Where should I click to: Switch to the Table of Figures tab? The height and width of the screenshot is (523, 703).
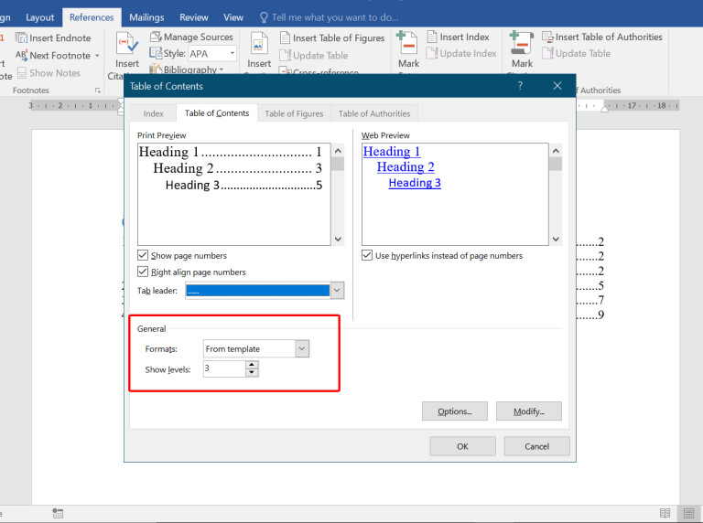coord(294,113)
